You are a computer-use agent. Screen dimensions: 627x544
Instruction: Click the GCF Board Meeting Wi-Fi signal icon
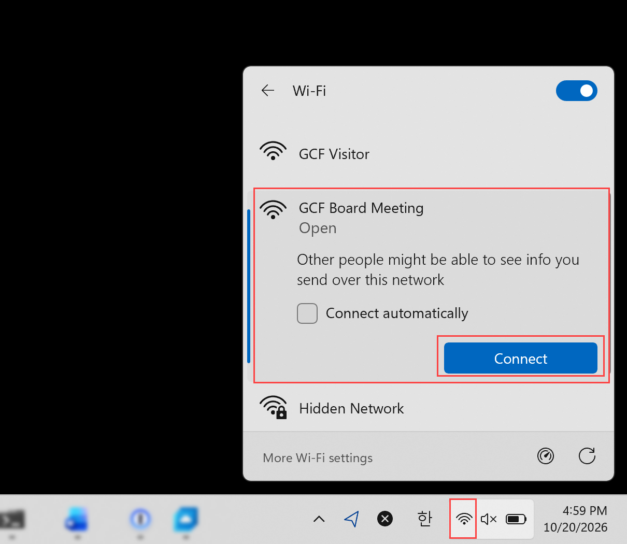coord(273,210)
